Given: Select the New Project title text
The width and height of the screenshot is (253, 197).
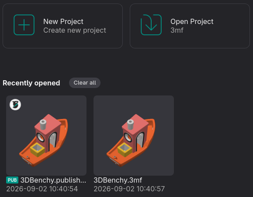Looking at the screenshot, I should click(63, 21).
